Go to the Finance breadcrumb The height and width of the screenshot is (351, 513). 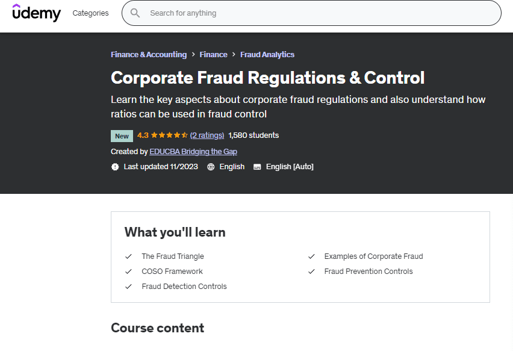(x=213, y=55)
